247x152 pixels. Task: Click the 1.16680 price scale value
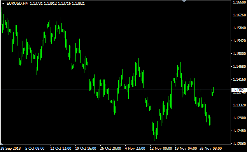point(239,2)
